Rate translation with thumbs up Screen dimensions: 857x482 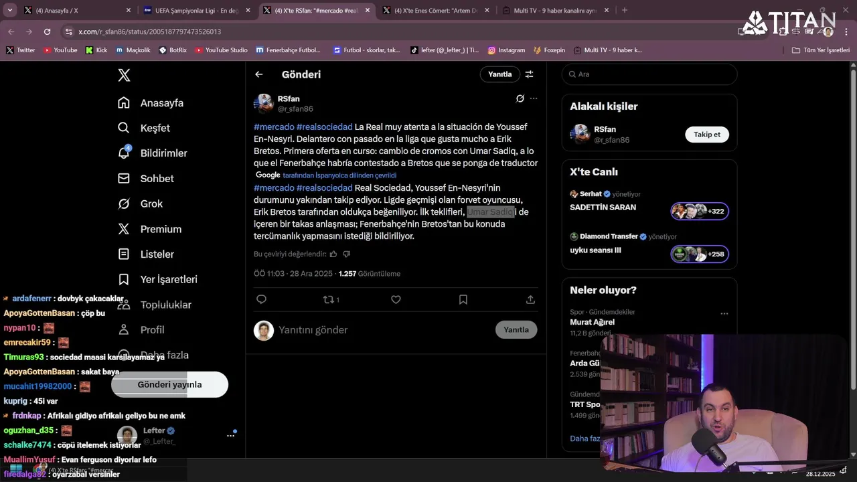click(x=333, y=254)
